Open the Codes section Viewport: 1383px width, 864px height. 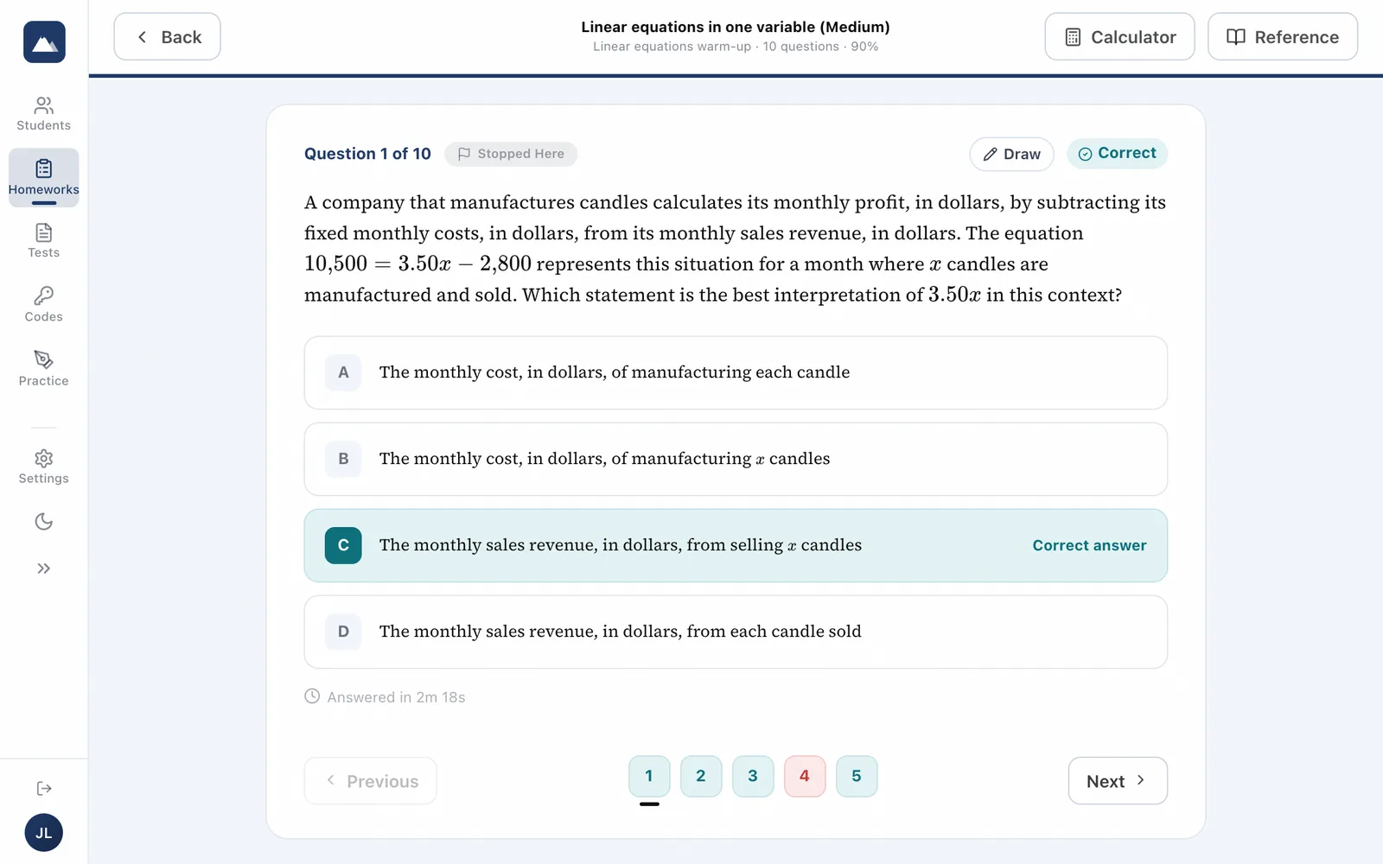pos(44,305)
